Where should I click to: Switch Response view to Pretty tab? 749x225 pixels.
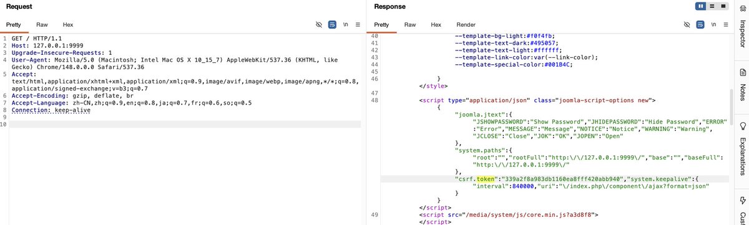coord(381,24)
